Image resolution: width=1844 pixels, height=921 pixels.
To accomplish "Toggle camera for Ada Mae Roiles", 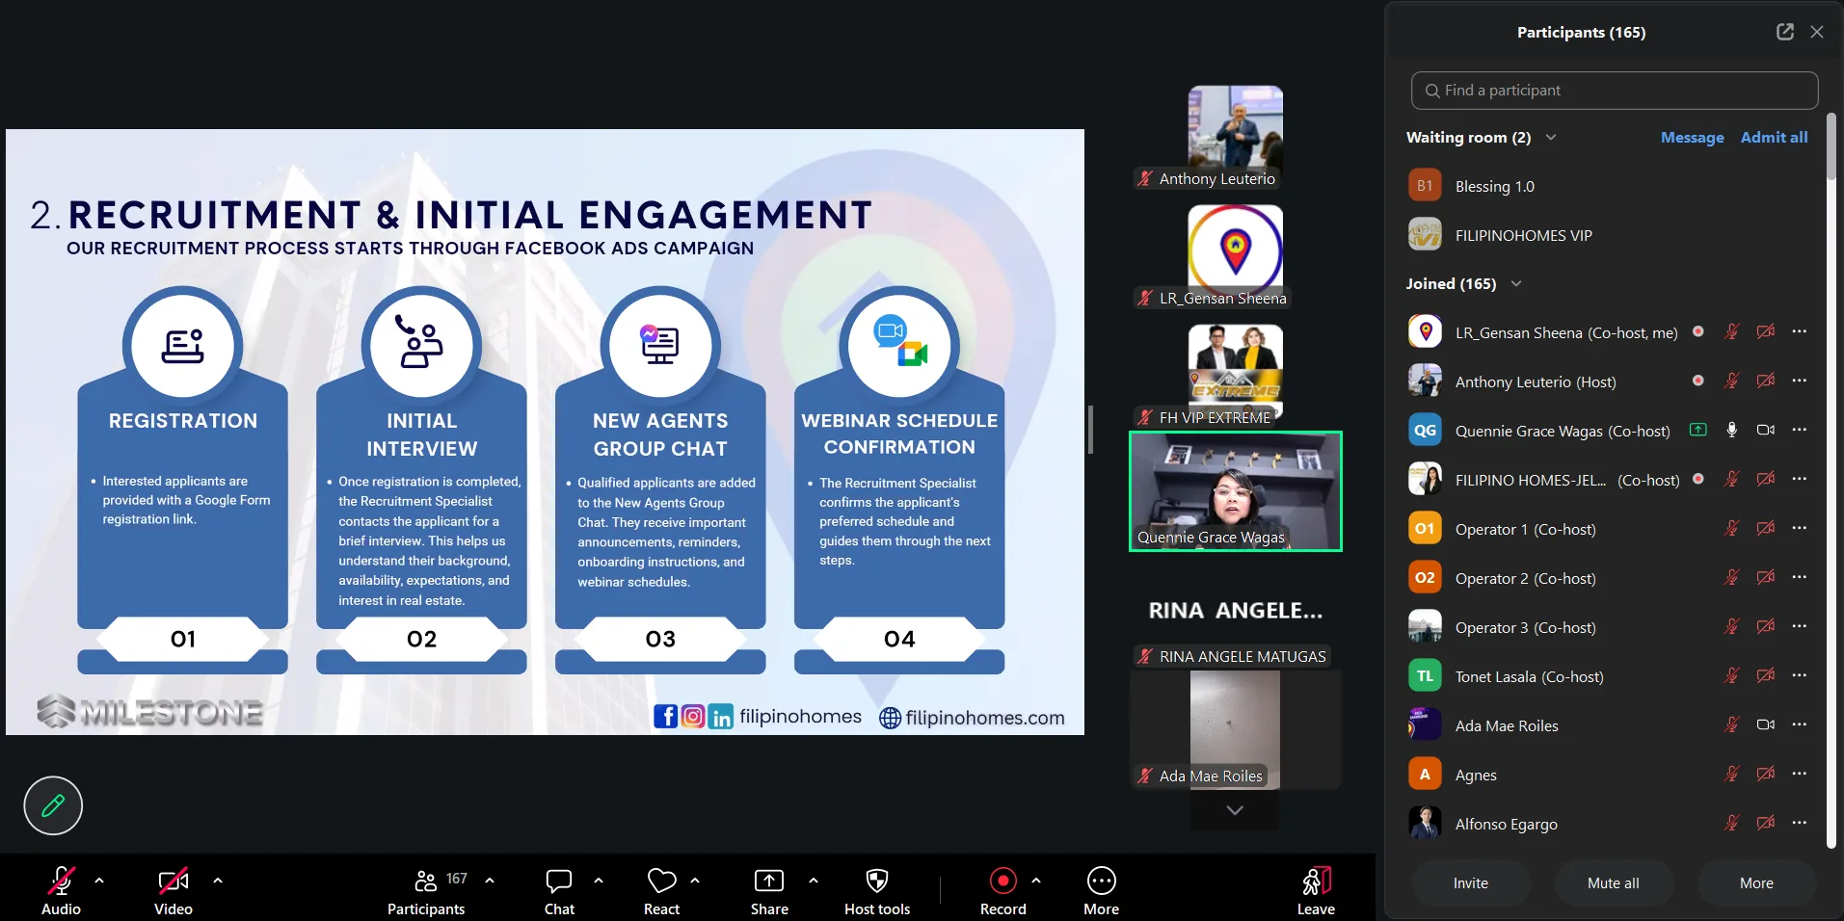I will click(1766, 724).
